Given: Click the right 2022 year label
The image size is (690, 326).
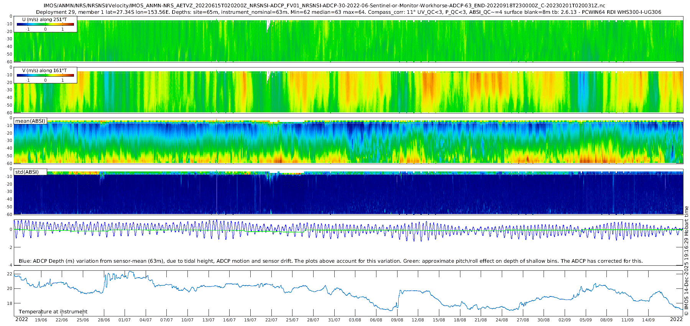Looking at the screenshot, I should coord(676,319).
